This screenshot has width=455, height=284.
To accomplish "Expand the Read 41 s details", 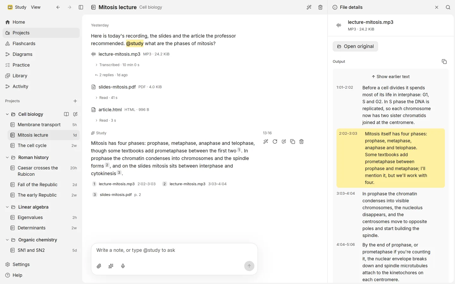I will coord(106,98).
